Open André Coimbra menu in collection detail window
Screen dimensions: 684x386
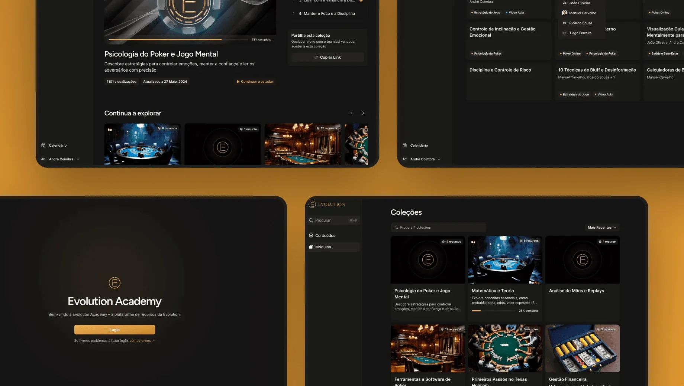point(60,159)
